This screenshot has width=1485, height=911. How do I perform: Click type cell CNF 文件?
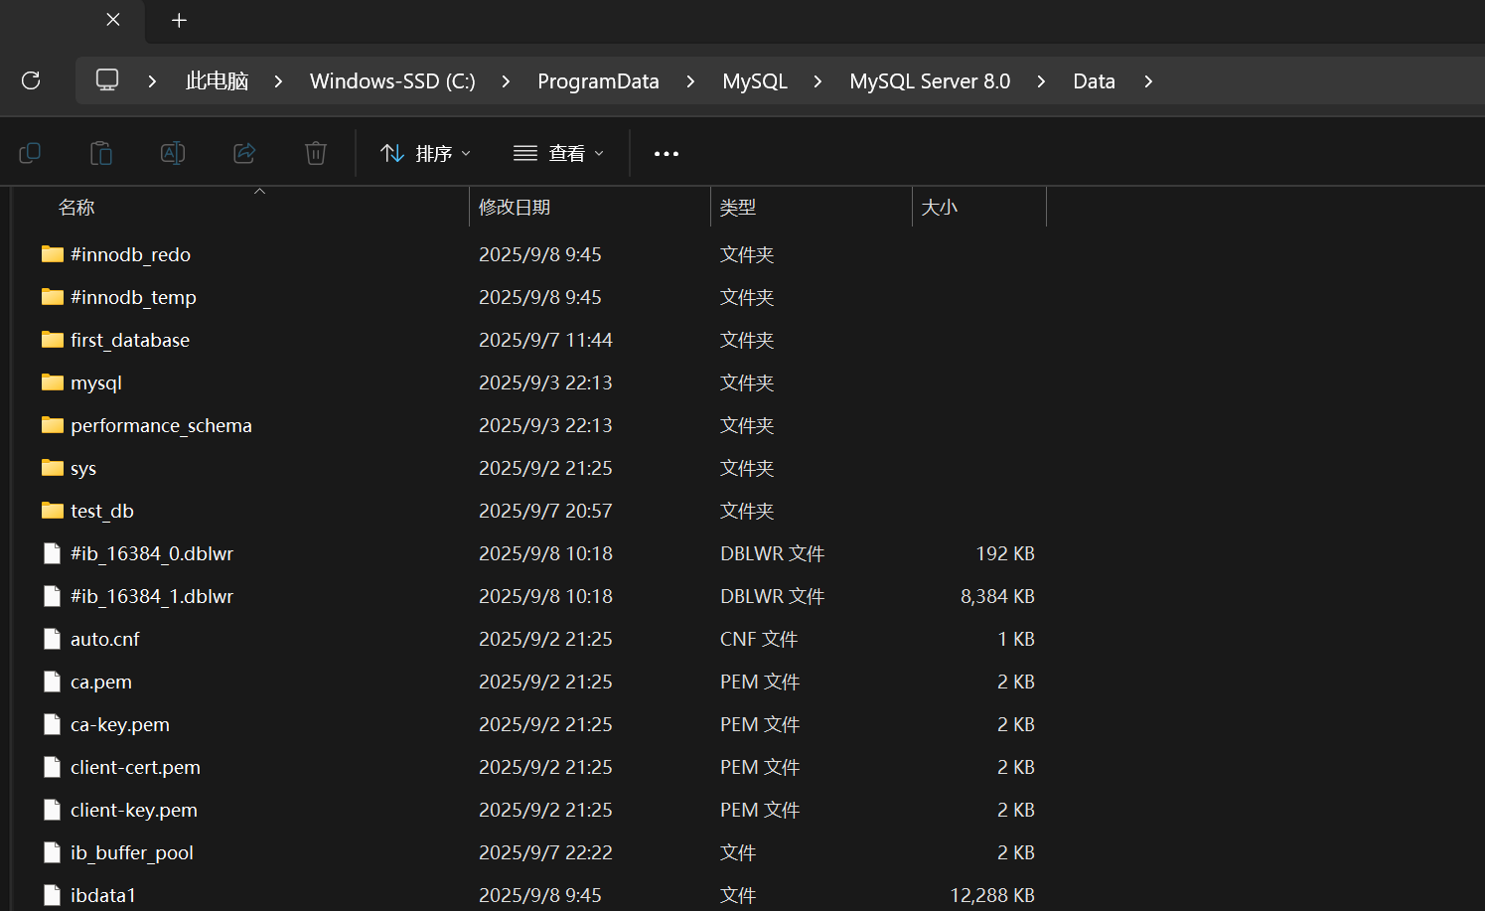tap(759, 639)
